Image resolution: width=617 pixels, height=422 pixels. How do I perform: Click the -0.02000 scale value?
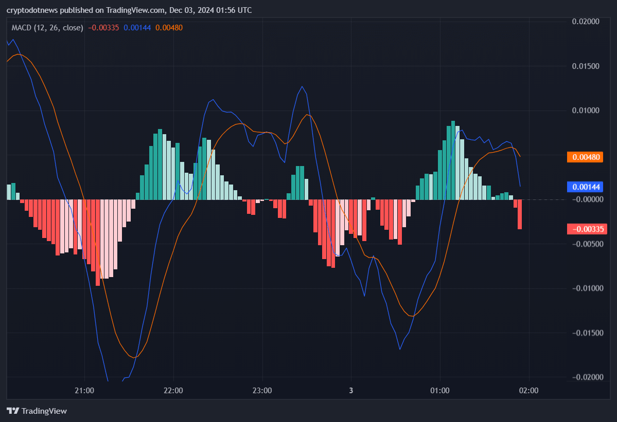588,377
